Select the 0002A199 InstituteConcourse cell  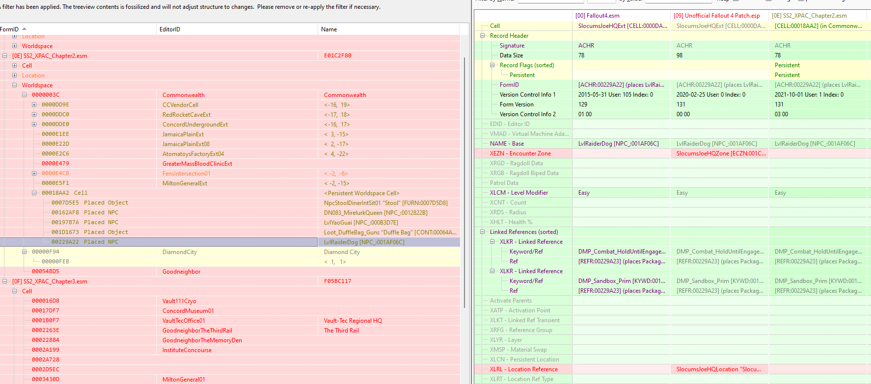[230, 350]
